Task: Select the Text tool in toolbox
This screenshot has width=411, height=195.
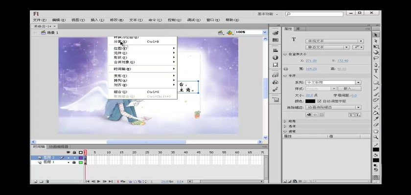Action: point(376,71)
